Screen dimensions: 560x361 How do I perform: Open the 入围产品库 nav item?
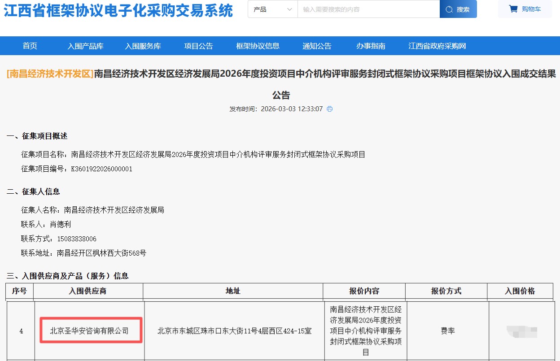pos(85,46)
